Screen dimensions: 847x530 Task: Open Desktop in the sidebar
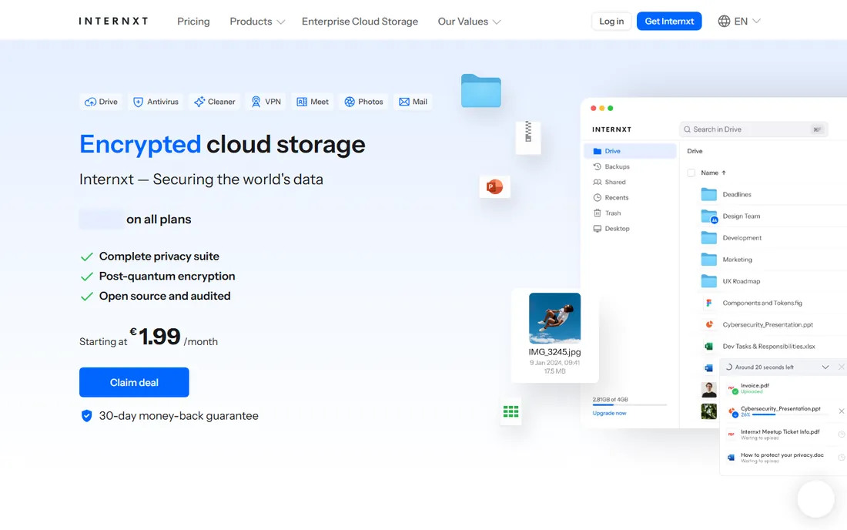(611, 229)
